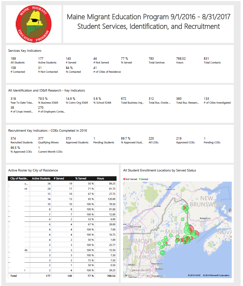Select the 41 # of Cities of Residence card

(107, 70)
